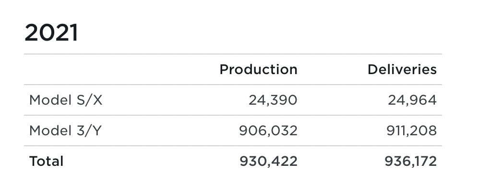The image size is (478, 195).
Task: Select Model 3/Y deliveries value 911,208
Action: coord(411,130)
